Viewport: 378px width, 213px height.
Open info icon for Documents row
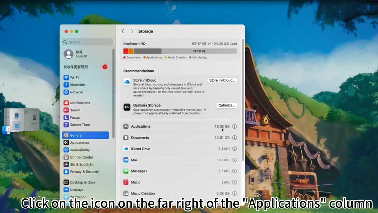235,138
